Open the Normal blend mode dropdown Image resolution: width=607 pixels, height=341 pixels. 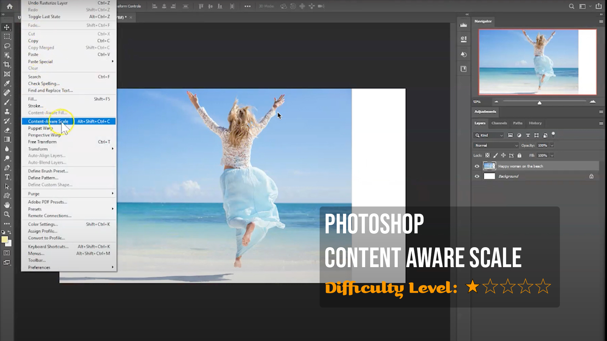tap(496, 146)
